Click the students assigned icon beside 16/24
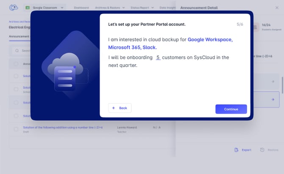The height and width of the screenshot is (174, 284). pyautogui.click(x=256, y=27)
